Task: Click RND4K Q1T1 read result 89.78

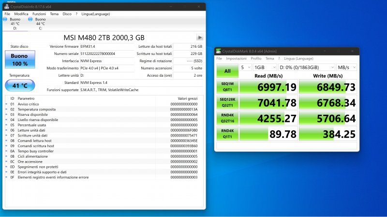Action: (x=268, y=134)
